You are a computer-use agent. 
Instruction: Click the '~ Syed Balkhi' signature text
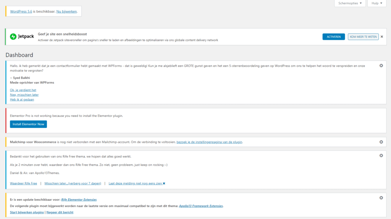point(20,78)
